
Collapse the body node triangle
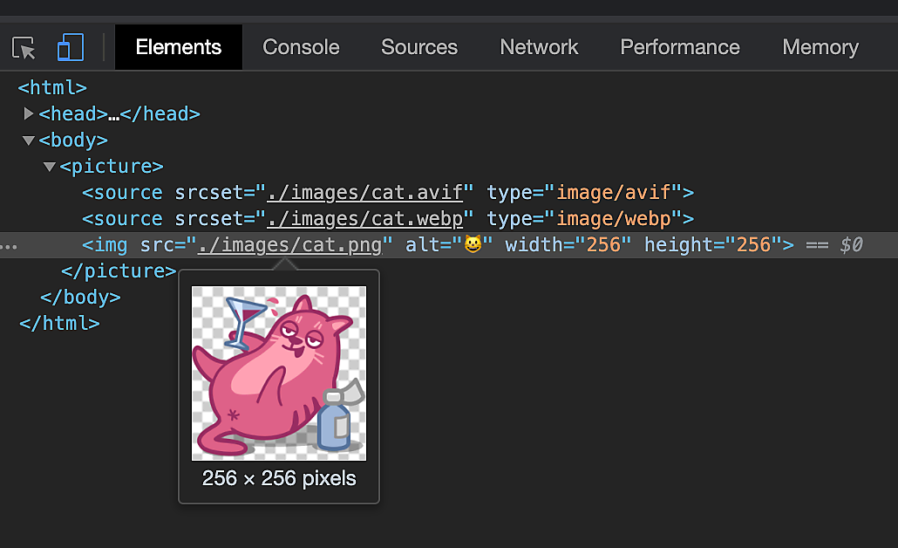click(x=29, y=140)
